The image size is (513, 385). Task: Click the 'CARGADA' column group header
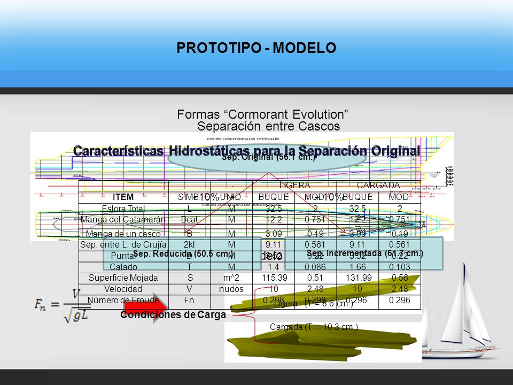click(x=378, y=186)
